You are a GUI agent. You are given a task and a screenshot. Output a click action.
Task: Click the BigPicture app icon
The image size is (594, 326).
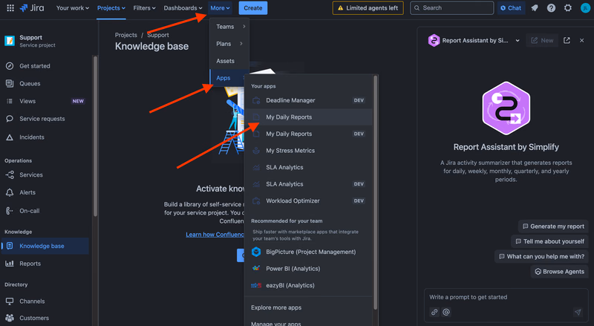pyautogui.click(x=256, y=252)
